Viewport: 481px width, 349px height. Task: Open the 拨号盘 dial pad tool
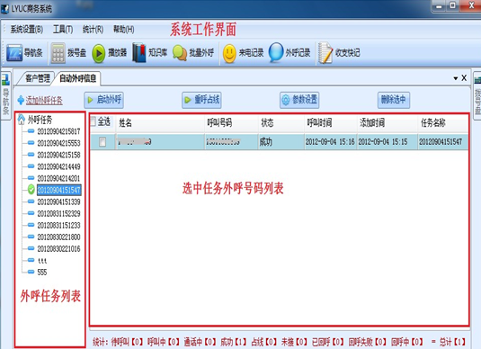point(58,53)
